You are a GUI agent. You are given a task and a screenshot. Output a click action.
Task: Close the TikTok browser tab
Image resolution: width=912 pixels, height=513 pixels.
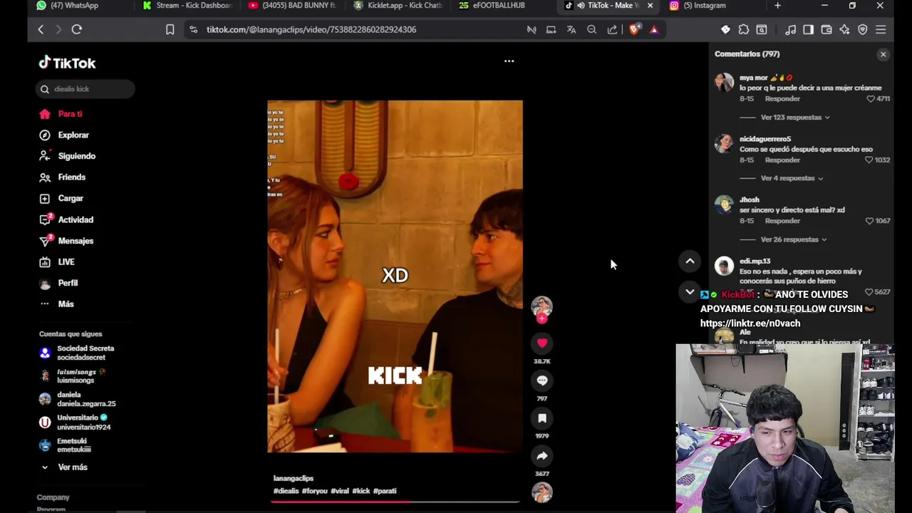(x=650, y=6)
